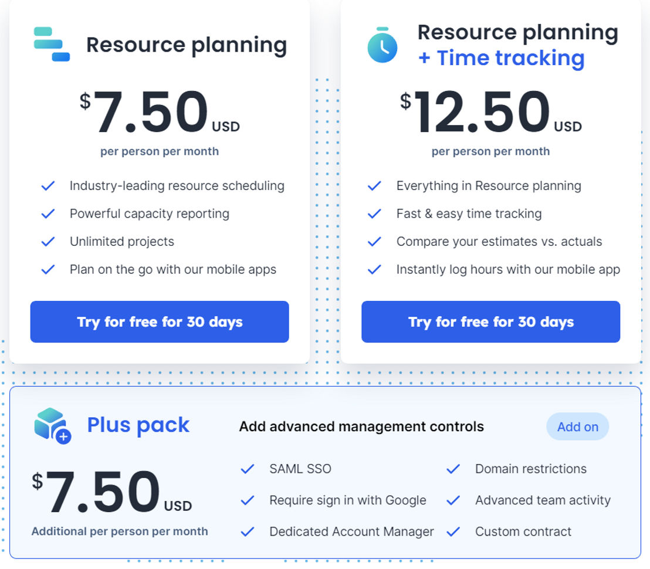Click the "+ Time tracking" heading
This screenshot has height=569, width=650.
[501, 58]
